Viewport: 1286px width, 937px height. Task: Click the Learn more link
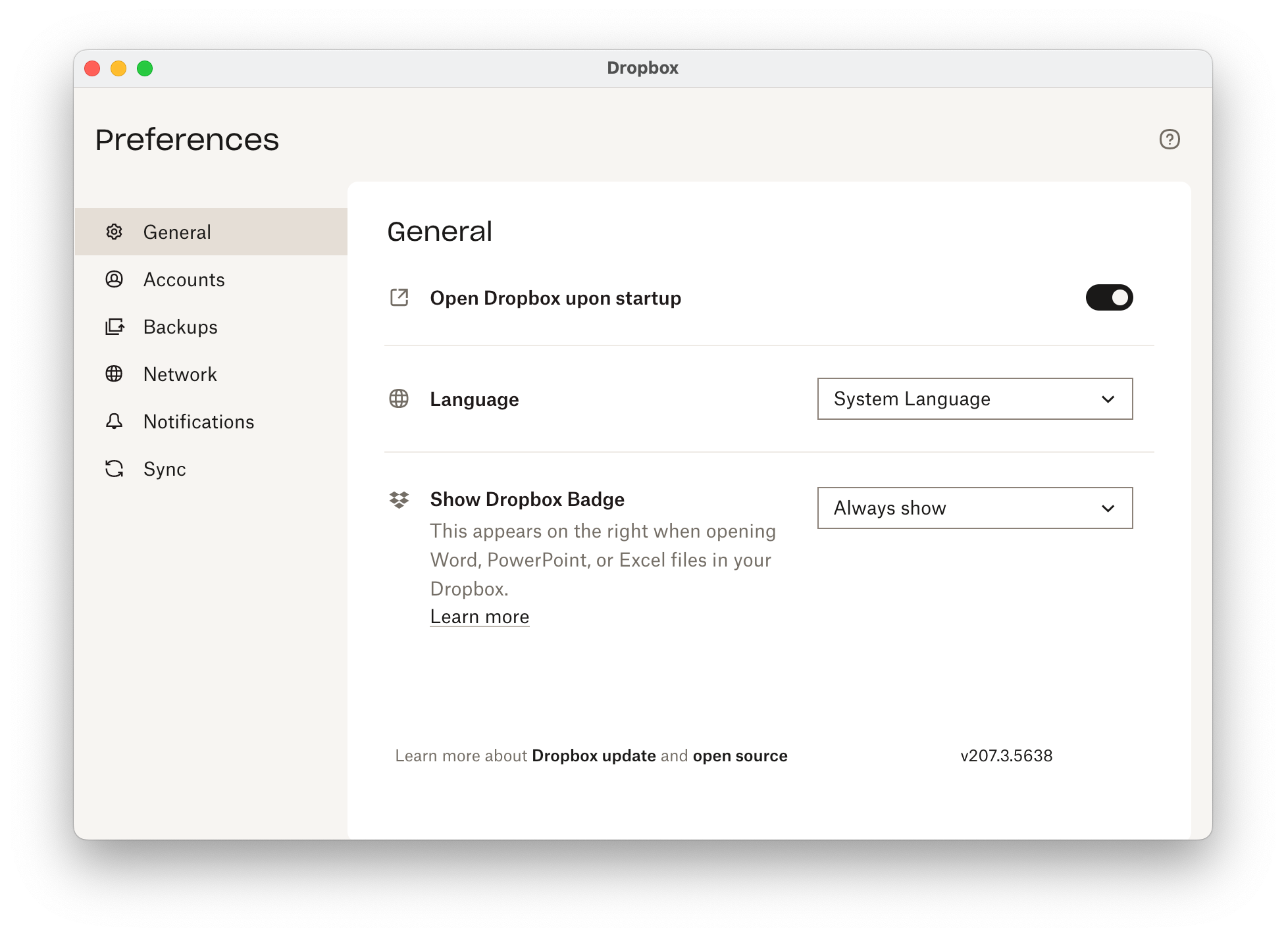point(479,617)
